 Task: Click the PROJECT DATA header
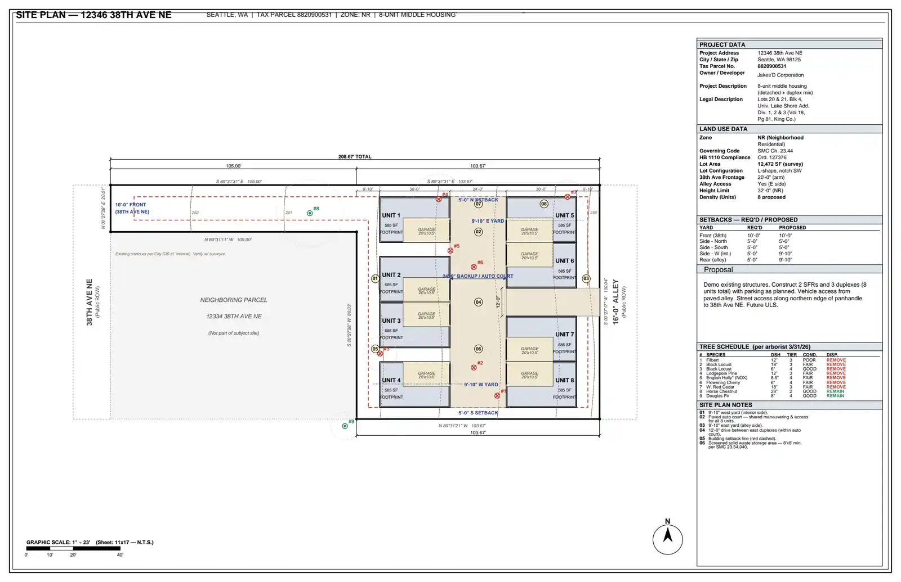tap(790, 44)
